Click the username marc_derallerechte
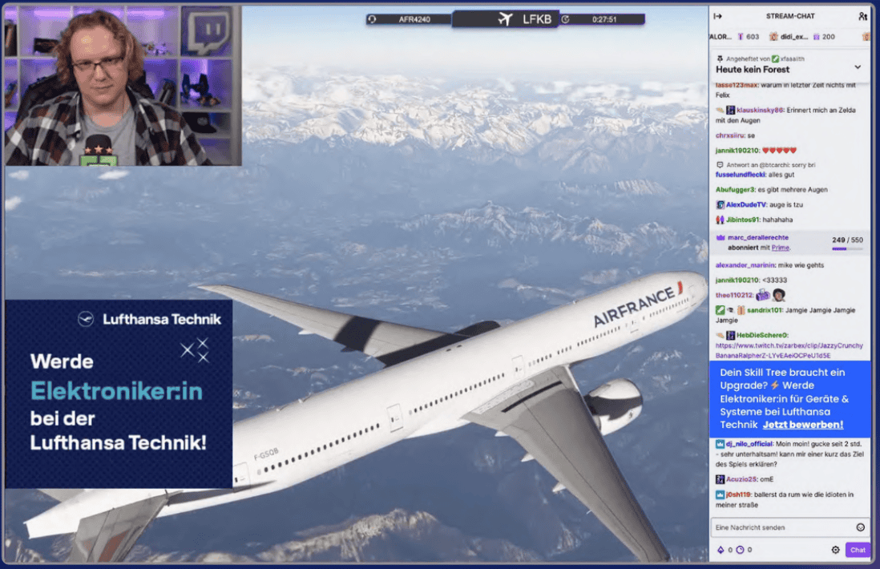Screen dimensions: 880x569 point(757,237)
